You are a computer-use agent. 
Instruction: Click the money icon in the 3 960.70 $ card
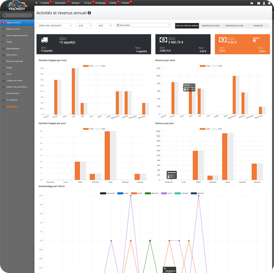coord(163,40)
